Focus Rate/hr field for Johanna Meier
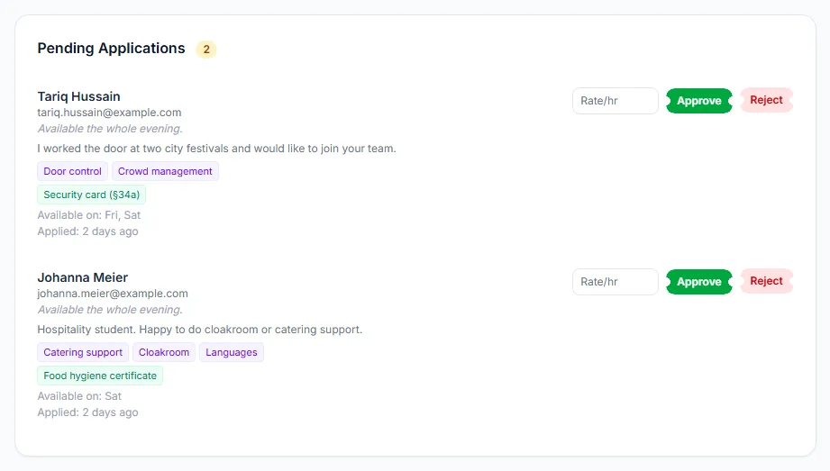830x471 pixels. tap(616, 282)
